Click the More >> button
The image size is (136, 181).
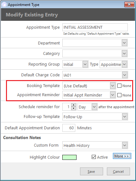(x=122, y=156)
